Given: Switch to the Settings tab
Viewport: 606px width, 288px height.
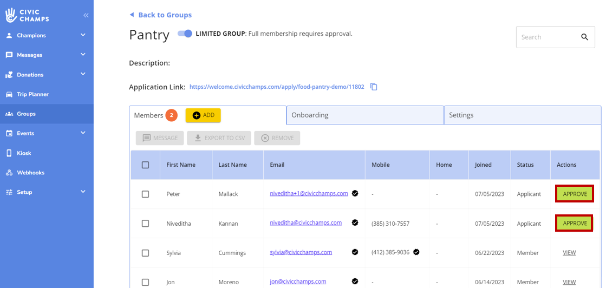Looking at the screenshot, I should point(522,115).
